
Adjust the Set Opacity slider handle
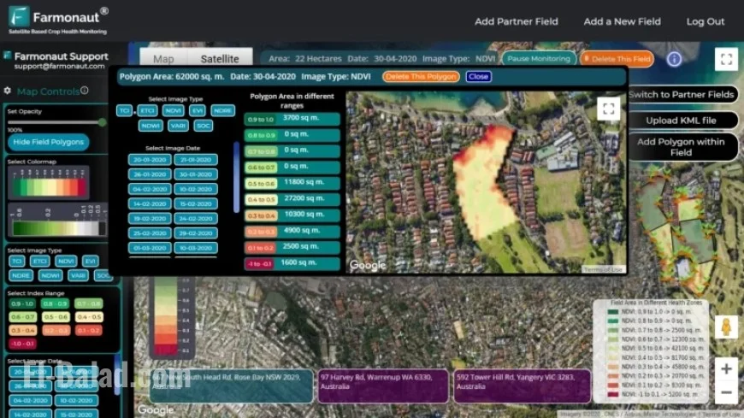coord(103,122)
